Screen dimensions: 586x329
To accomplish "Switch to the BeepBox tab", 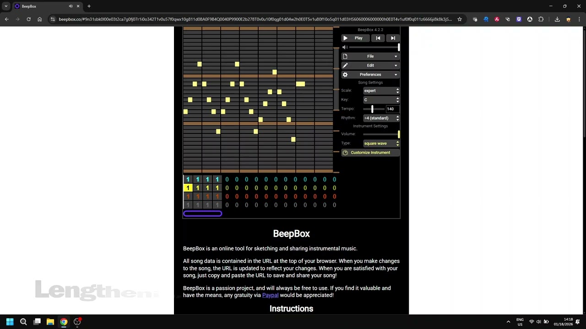I will coord(47,6).
